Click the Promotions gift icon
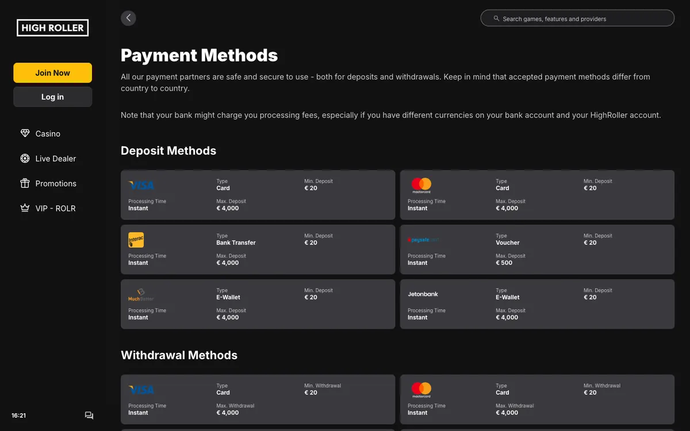Viewport: 690px width, 431px height. pos(25,183)
